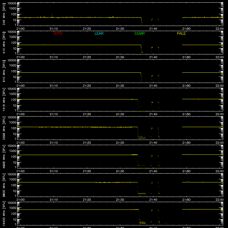
Task: Select the 15400 MHz [SFU] axis label
Action: tap(4, 214)
